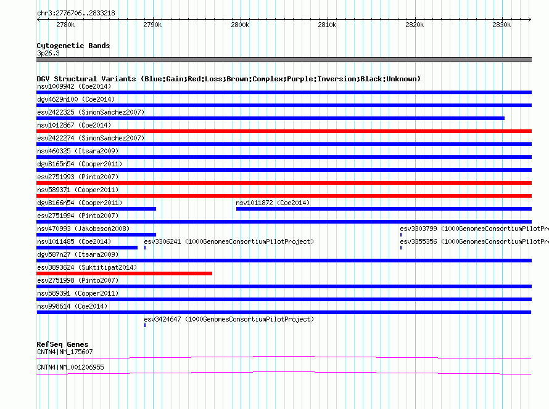Viewport: 549px width, 409px height.
Task: Open the nsv1011872 (Coe2014) variant label
Action: (273, 203)
